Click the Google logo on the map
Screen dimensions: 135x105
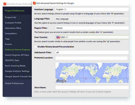pyautogui.click(x=61, y=81)
